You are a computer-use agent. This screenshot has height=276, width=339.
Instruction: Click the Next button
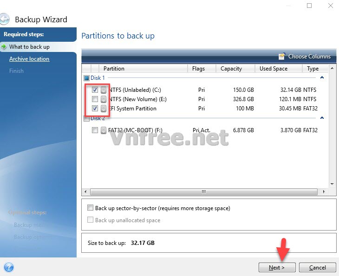(277, 268)
